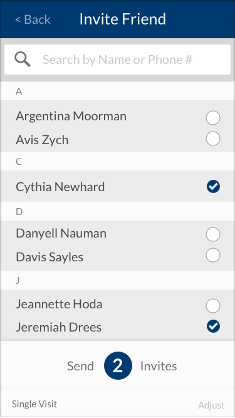Screen dimensions: 235x418
Task: Click the section header letter A
Action: click(19, 91)
